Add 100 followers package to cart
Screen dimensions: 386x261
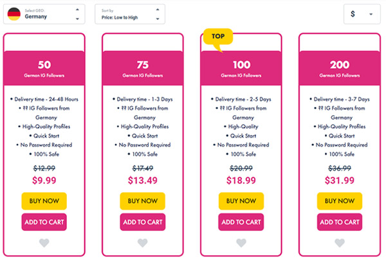(241, 222)
